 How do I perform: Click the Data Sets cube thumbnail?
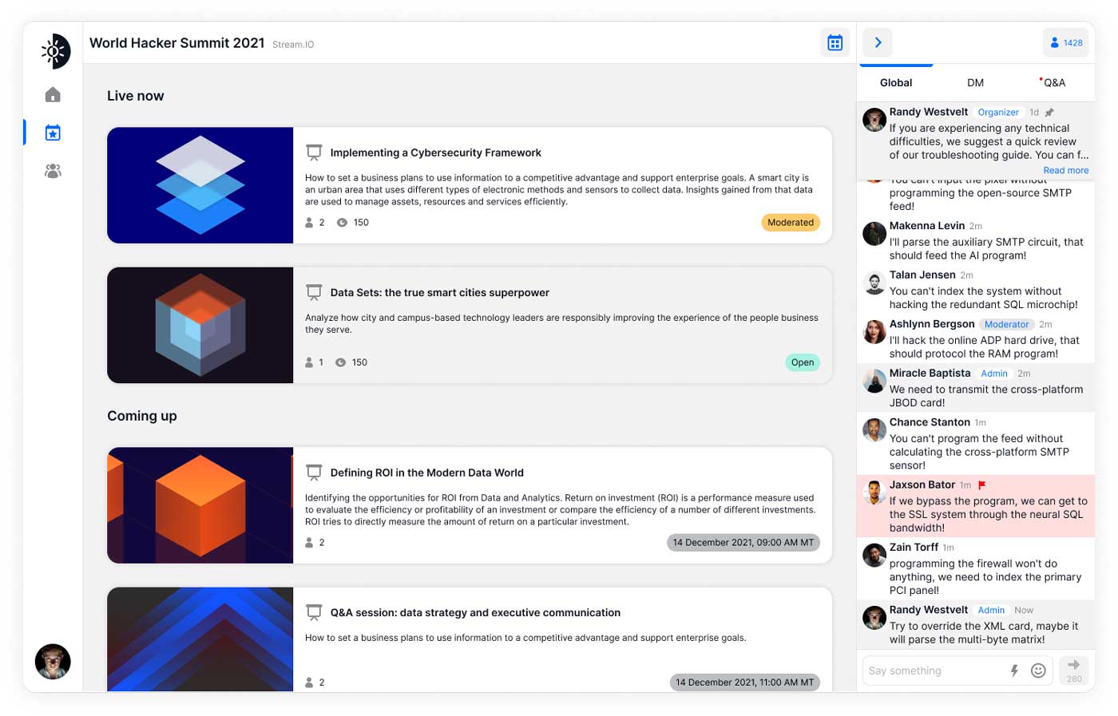(200, 325)
